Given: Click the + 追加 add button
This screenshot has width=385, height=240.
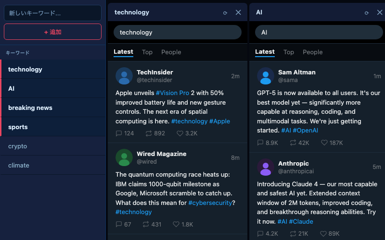Looking at the screenshot, I should 52,32.
